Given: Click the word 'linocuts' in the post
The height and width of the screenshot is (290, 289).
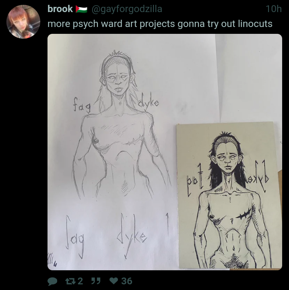Looking at the screenshot, I should pyautogui.click(x=255, y=23).
